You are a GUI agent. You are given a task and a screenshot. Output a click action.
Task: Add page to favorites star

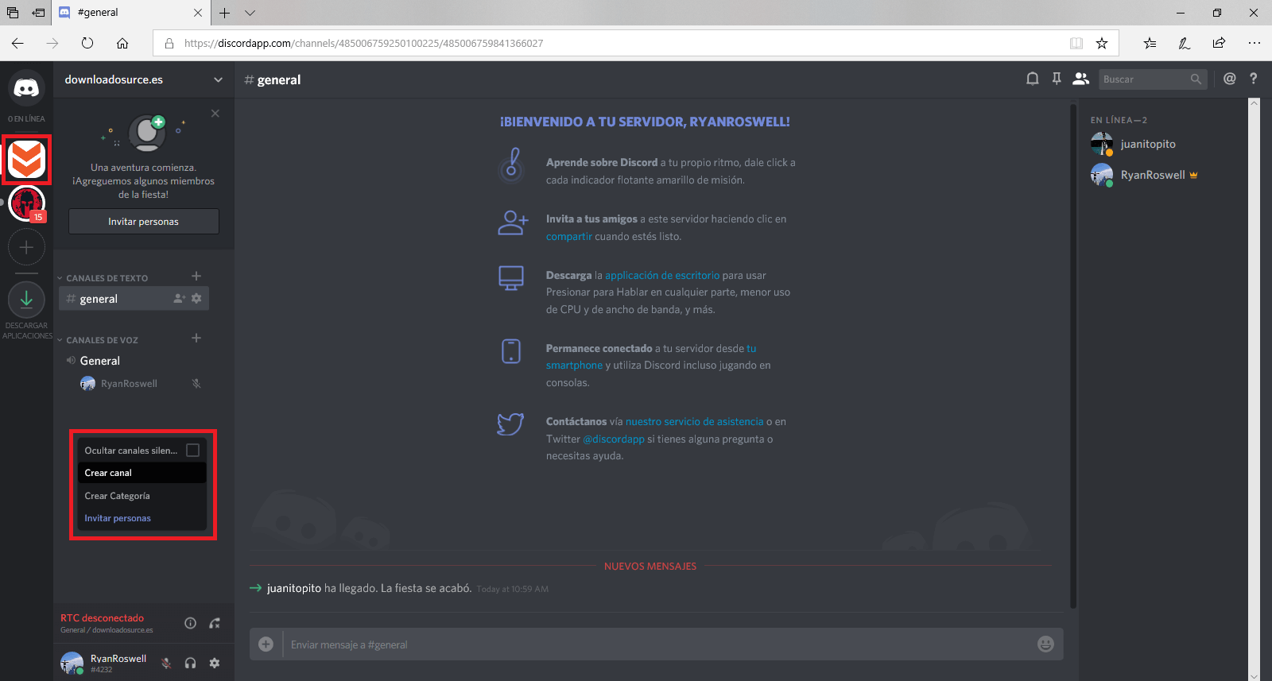click(x=1102, y=43)
